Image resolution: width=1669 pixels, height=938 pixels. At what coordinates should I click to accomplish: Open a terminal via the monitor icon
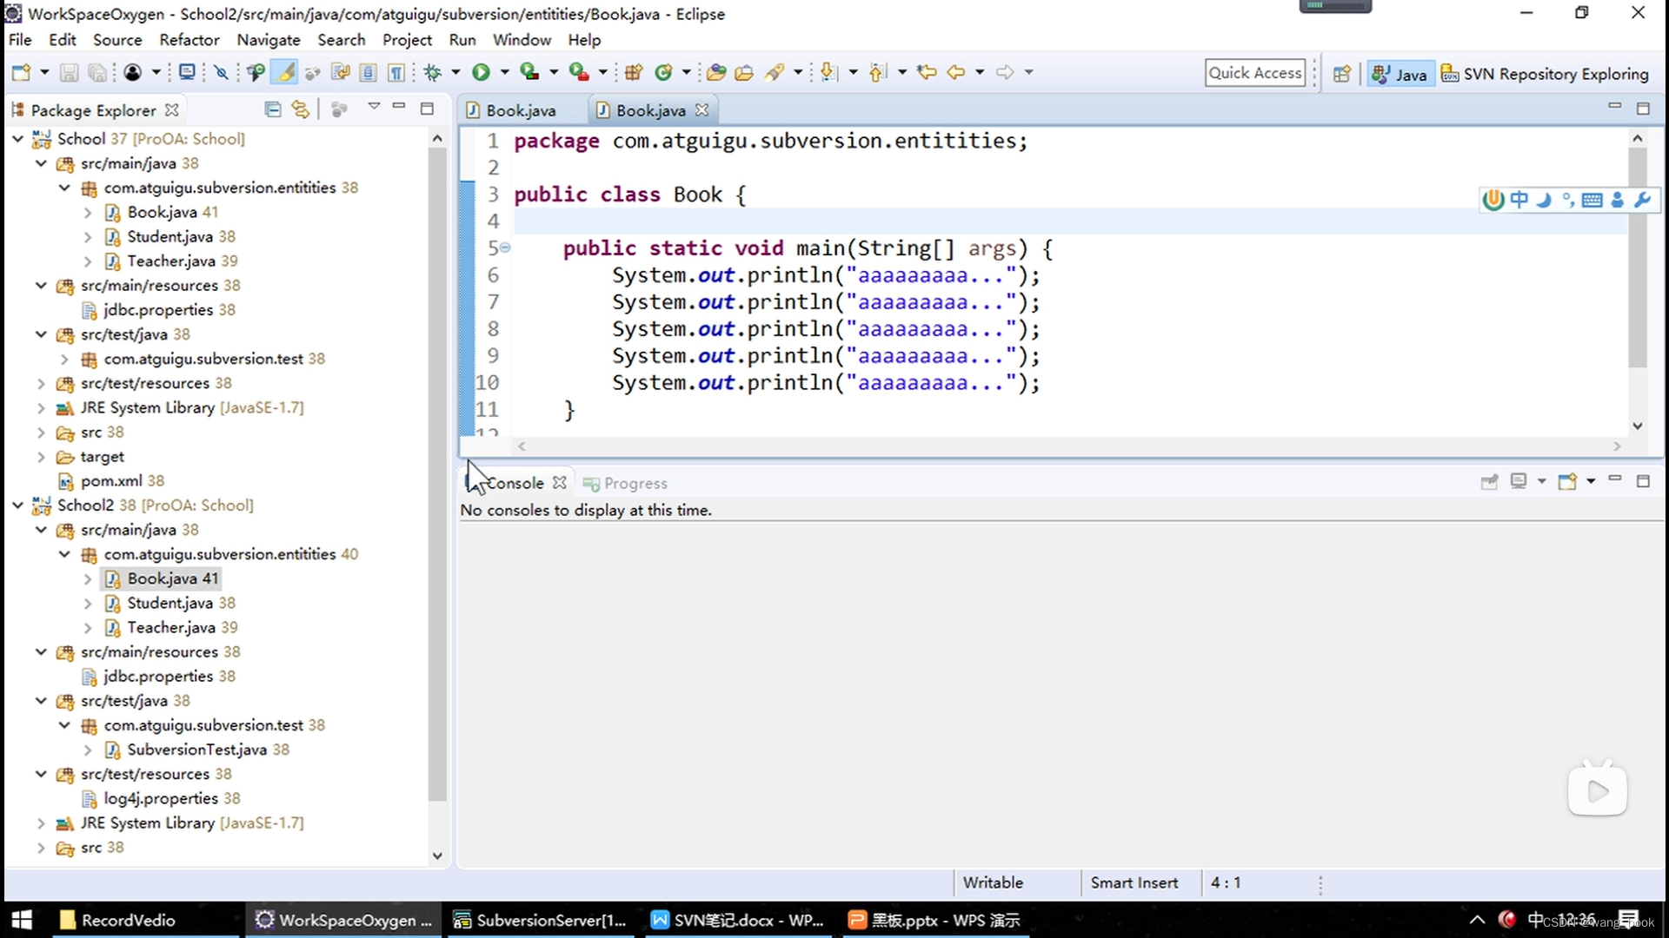(x=186, y=73)
